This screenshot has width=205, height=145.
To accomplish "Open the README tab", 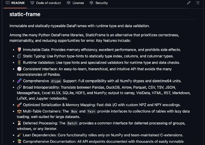I will pos(15,3).
